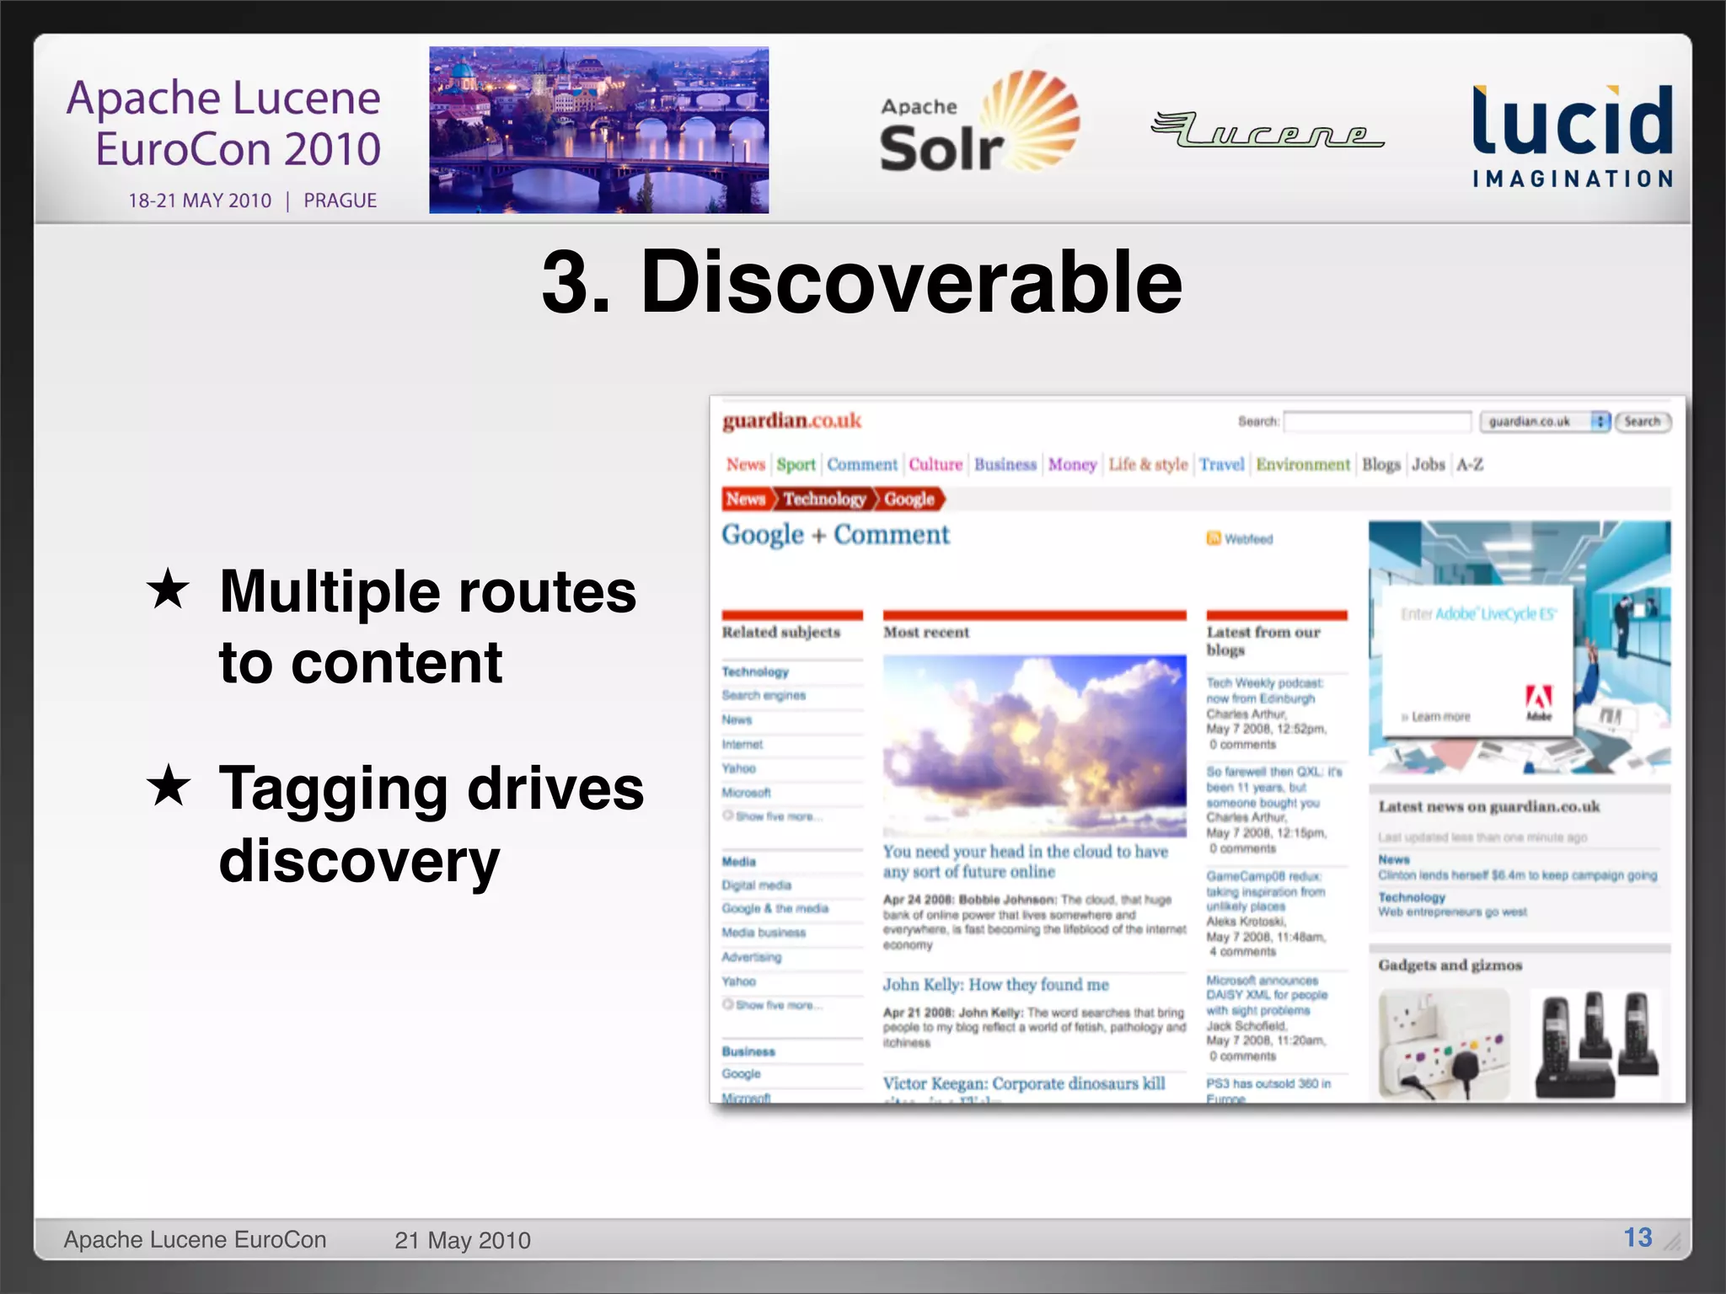The image size is (1726, 1294).
Task: Open the Comment navigation tab
Action: (862, 464)
